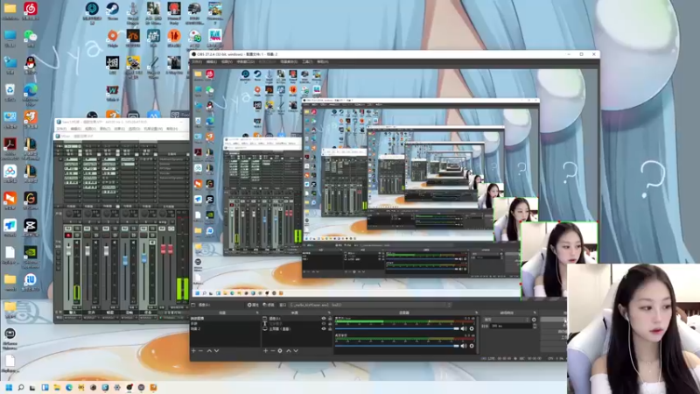The height and width of the screenshot is (394, 700).
Task: Hide the text source via eye icon
Action: [x=324, y=323]
